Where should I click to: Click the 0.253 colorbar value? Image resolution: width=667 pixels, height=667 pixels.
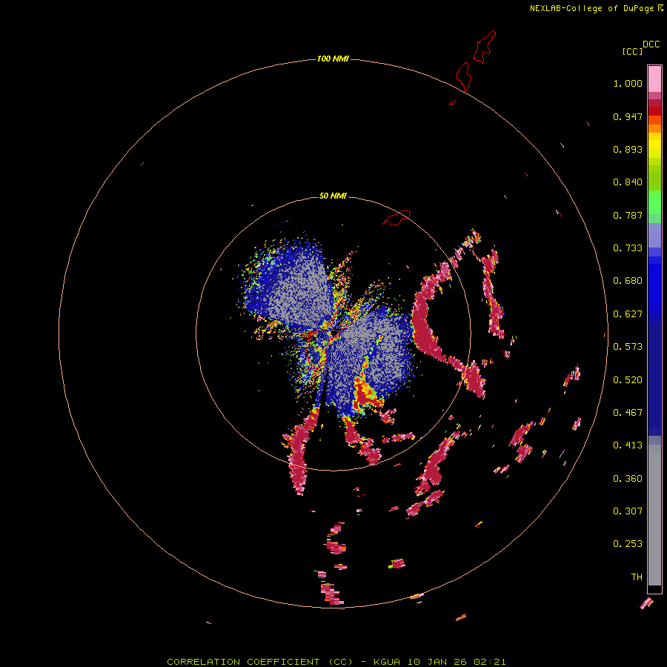[x=628, y=544]
